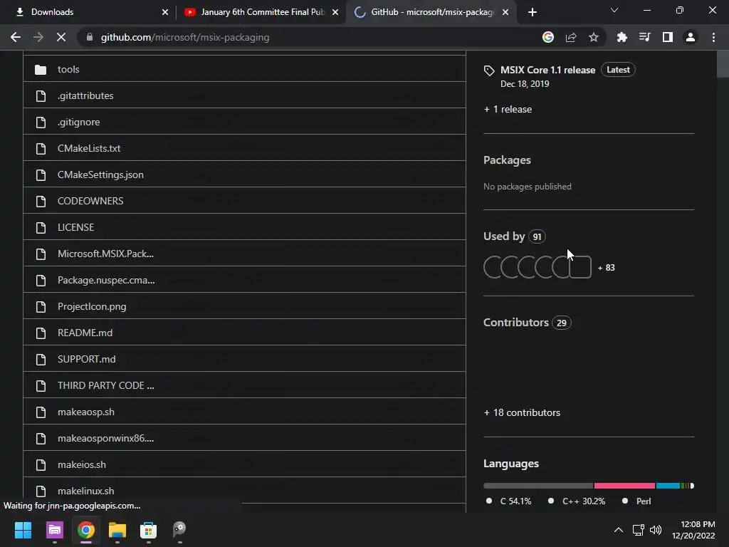Open CMakeSettings.json
Image resolution: width=729 pixels, height=547 pixels.
(100, 175)
